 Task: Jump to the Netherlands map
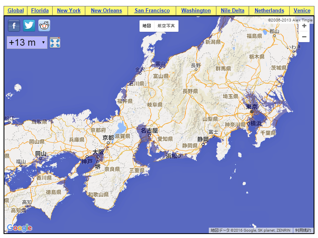click(269, 10)
